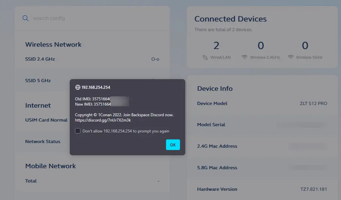
Task: Select the Internet section heading
Action: tap(38, 105)
